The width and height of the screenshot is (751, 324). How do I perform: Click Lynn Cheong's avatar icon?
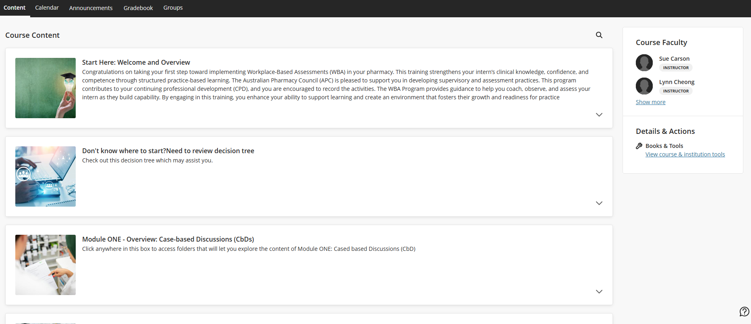coord(644,86)
